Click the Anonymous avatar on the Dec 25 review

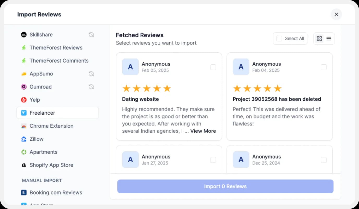(x=241, y=159)
